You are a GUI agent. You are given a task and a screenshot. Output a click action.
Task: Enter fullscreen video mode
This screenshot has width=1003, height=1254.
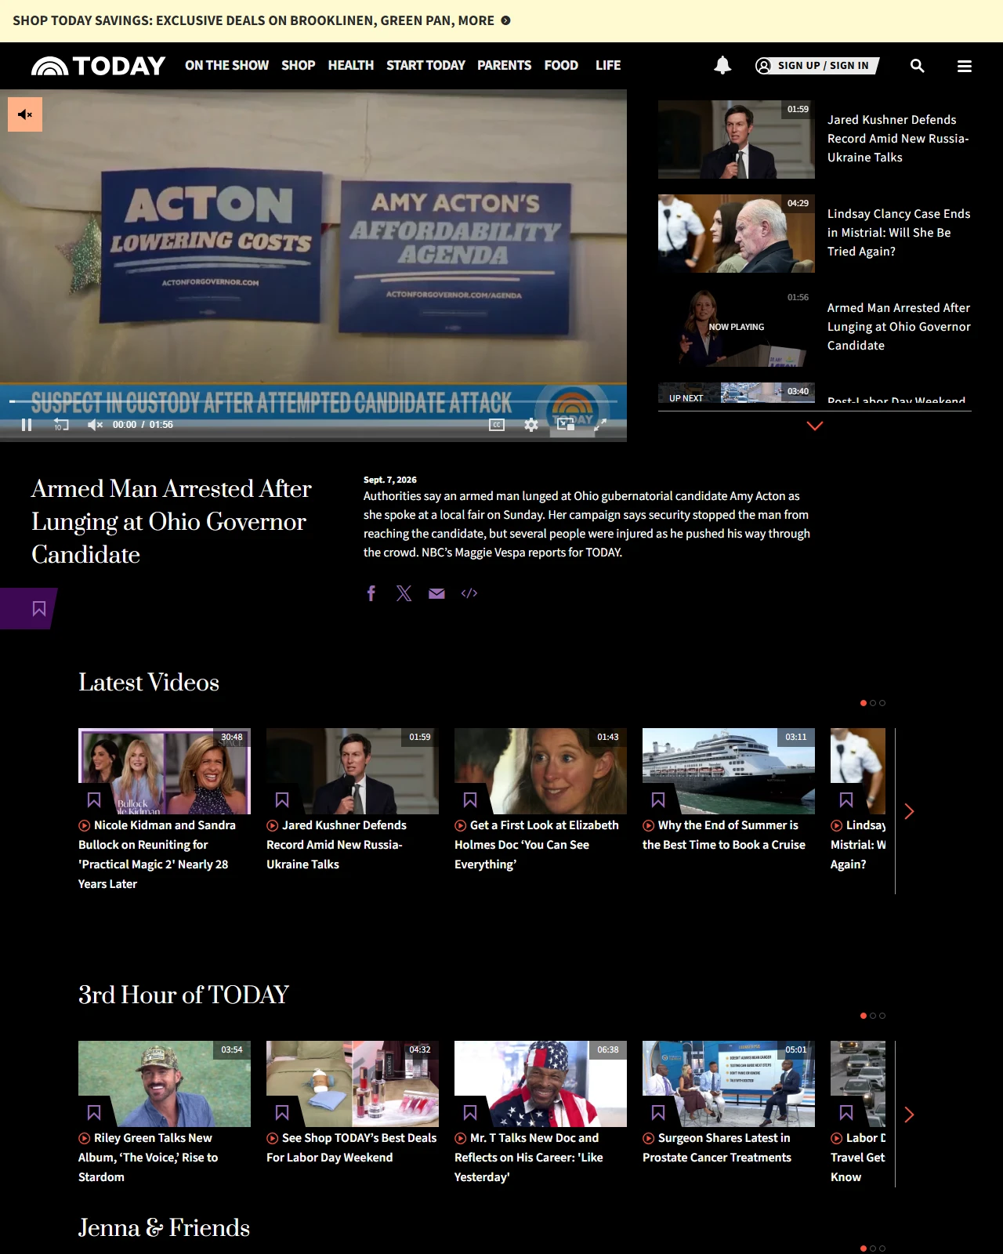click(600, 425)
